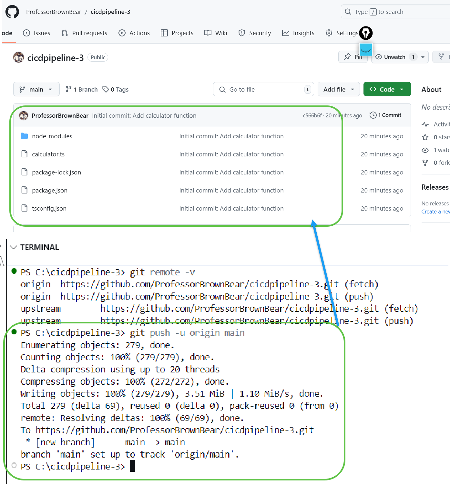Open the main branch selector dropdown
The image size is (450, 484).
pos(36,89)
